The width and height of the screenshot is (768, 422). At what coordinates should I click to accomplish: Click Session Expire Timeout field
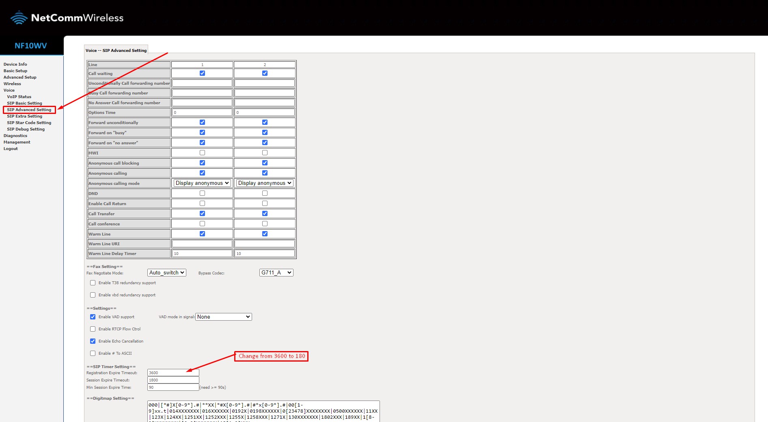tap(173, 380)
